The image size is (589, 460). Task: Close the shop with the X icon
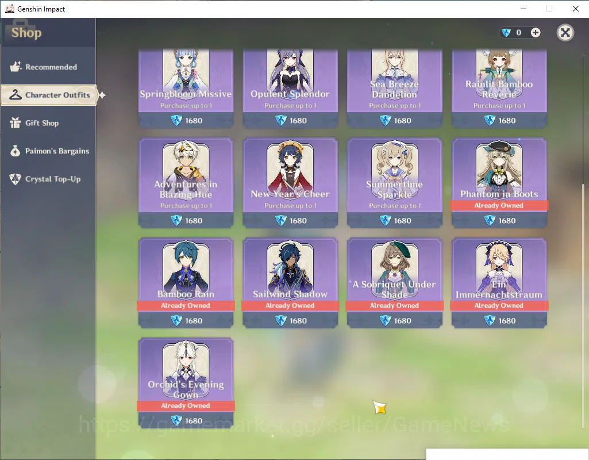[565, 33]
